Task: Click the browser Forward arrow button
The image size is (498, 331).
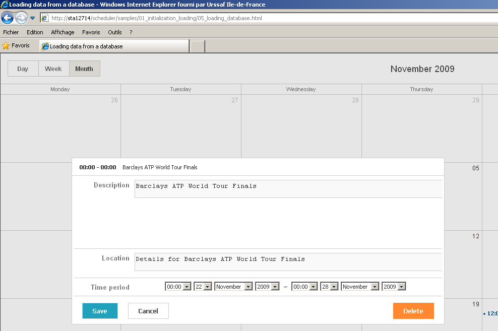Action: (22, 18)
